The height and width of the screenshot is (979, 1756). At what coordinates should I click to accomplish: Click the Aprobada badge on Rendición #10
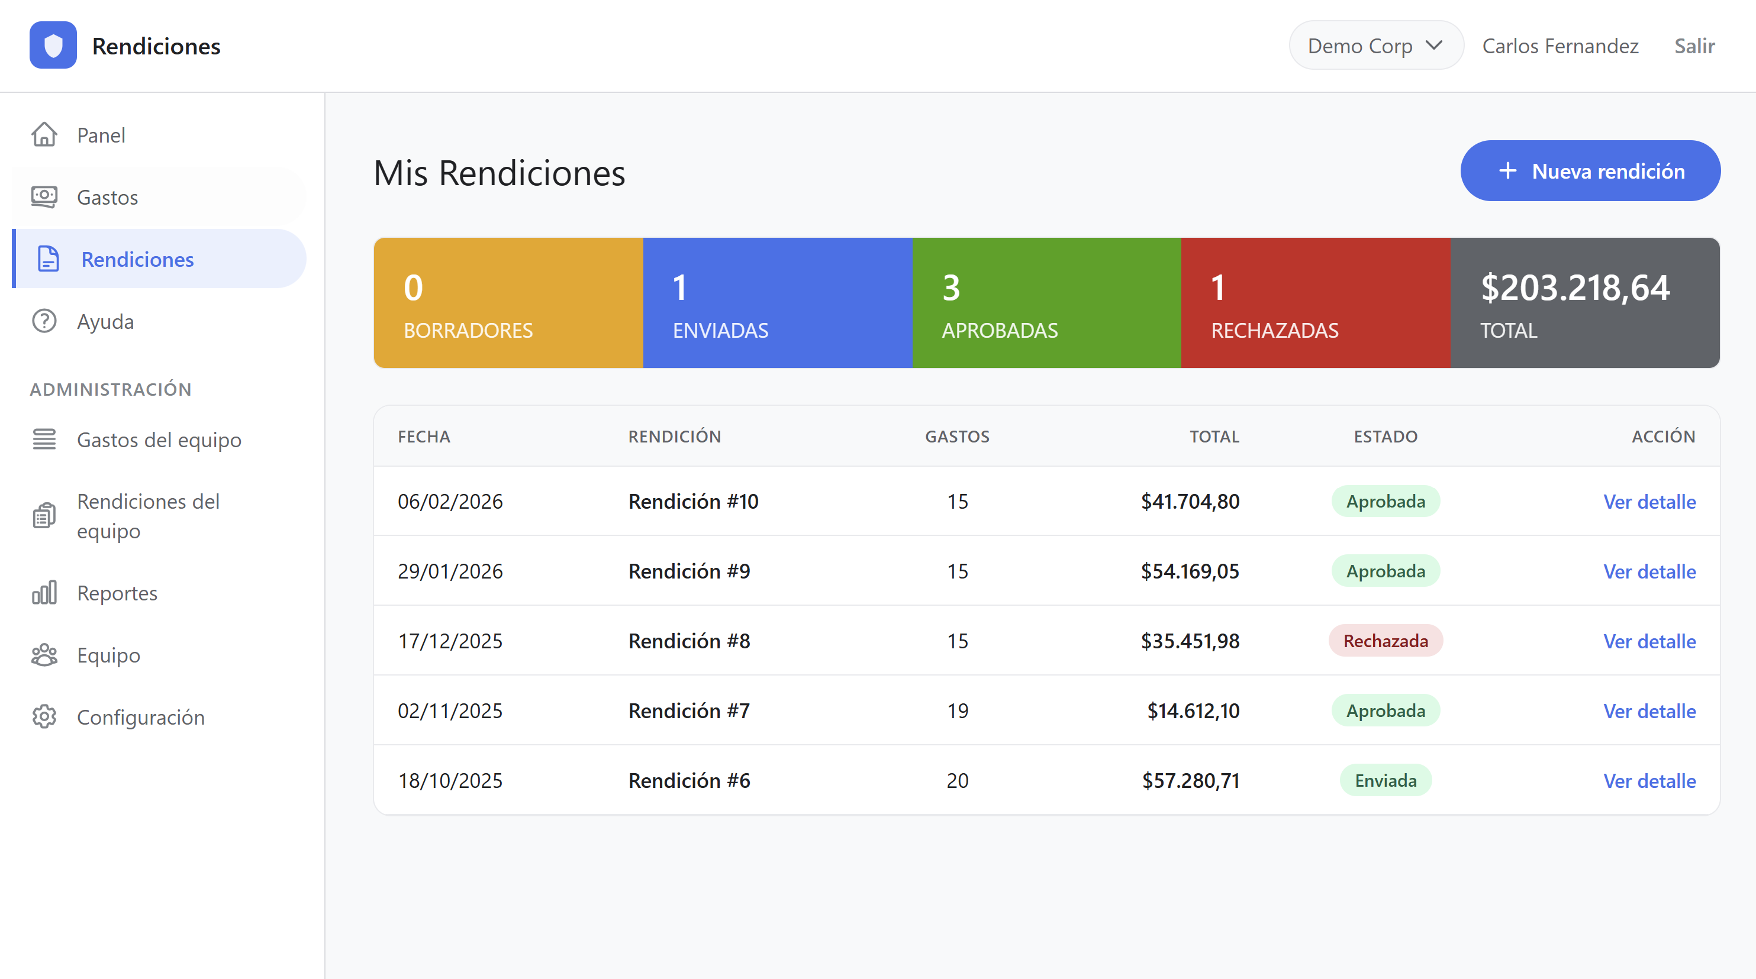pos(1386,502)
